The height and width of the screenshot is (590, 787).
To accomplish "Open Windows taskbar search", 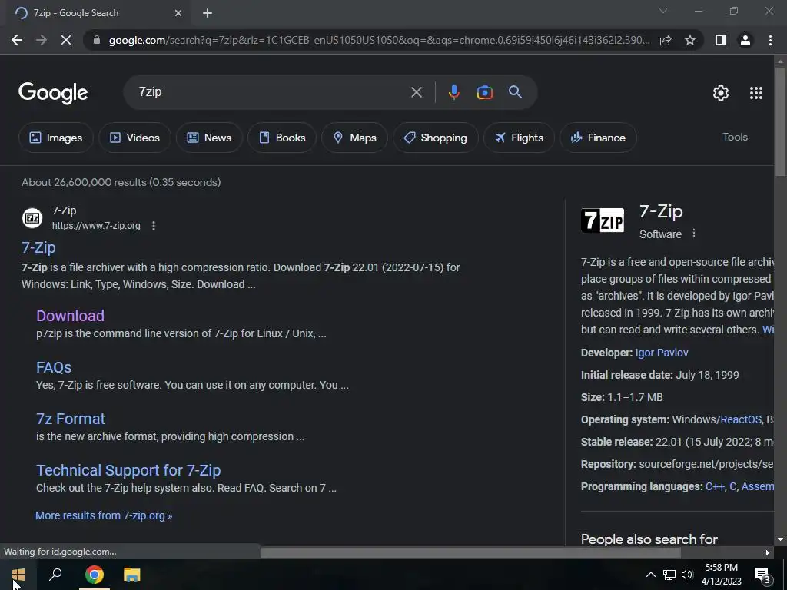I will pos(55,575).
